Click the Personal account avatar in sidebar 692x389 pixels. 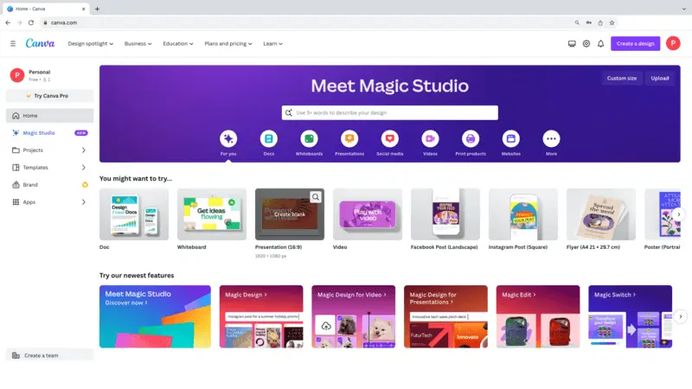17,75
